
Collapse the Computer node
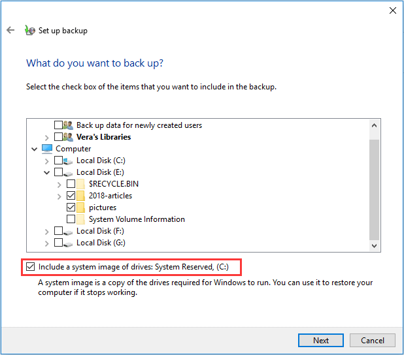[x=34, y=149]
